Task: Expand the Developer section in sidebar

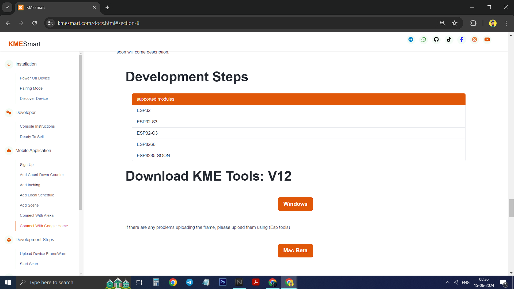Action: tap(25, 112)
